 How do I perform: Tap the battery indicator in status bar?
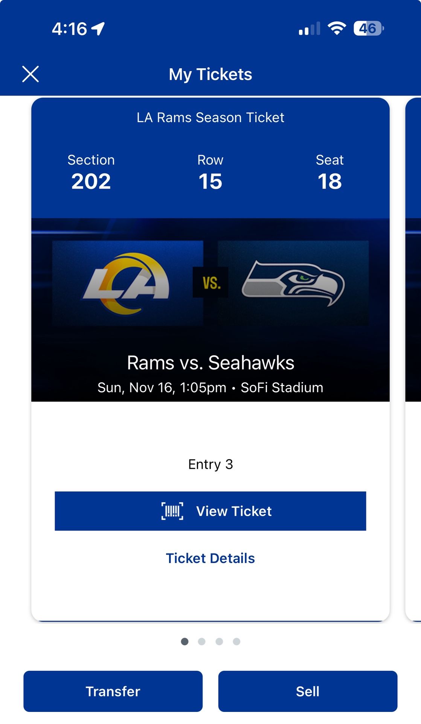tap(368, 29)
